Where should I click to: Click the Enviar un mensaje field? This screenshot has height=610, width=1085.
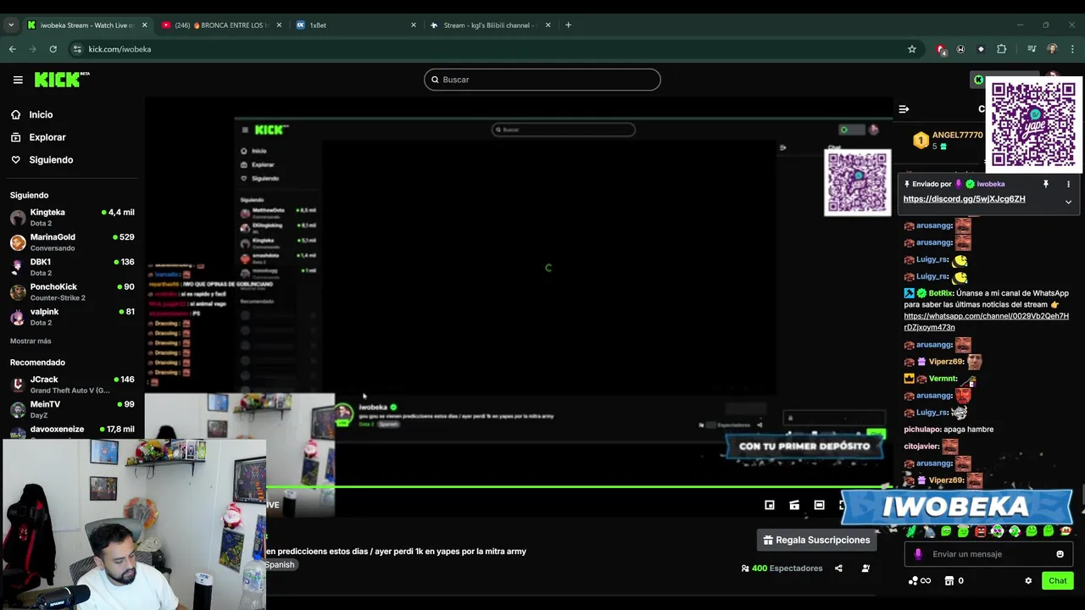click(990, 554)
